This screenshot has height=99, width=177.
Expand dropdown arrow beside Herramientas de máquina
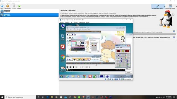coord(164,7)
